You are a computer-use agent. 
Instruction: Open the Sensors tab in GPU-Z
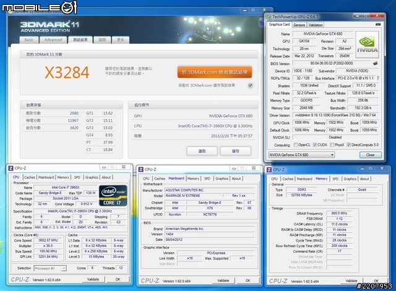[299, 25]
